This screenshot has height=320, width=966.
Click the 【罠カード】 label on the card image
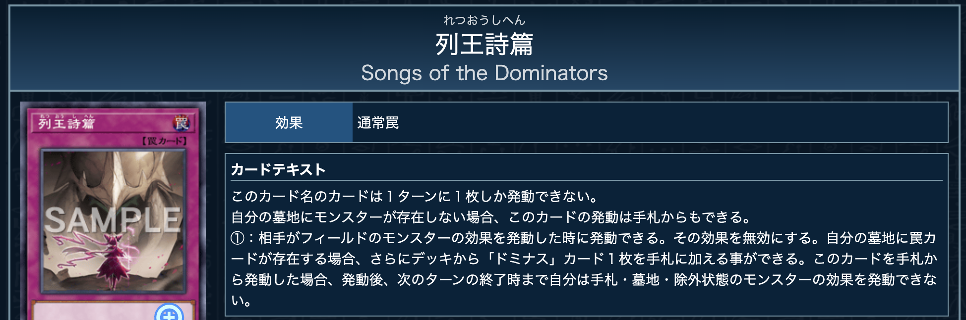point(165,141)
